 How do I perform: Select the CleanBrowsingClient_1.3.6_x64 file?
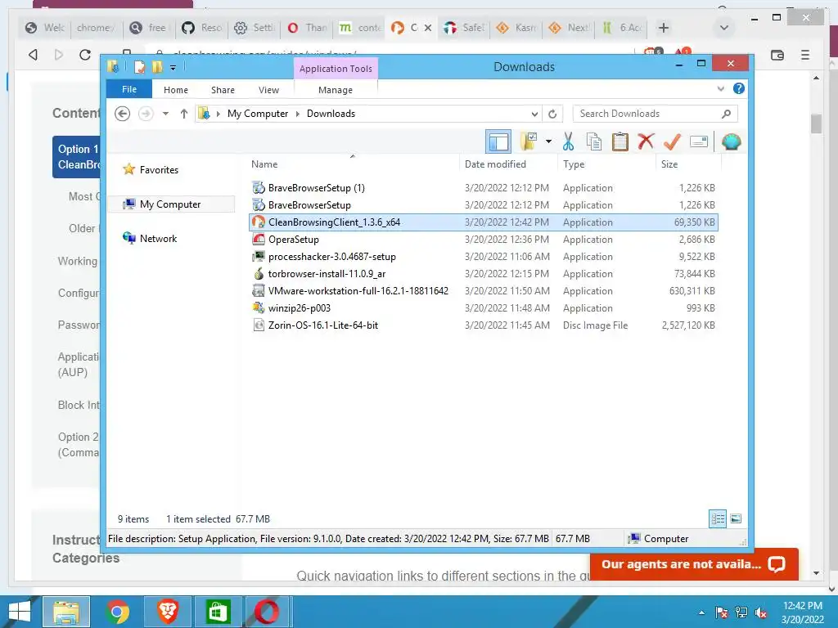[x=484, y=222]
